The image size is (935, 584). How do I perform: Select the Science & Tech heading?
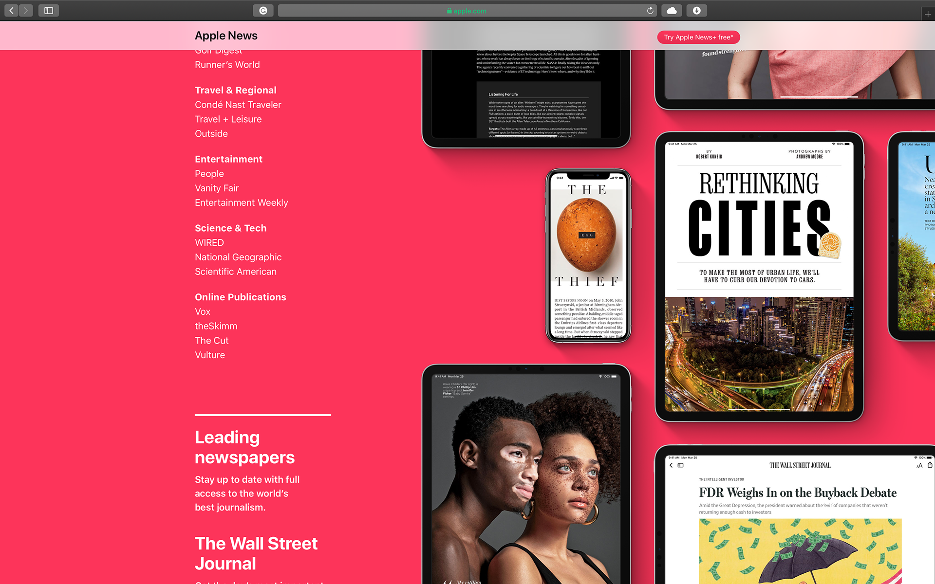(x=230, y=228)
